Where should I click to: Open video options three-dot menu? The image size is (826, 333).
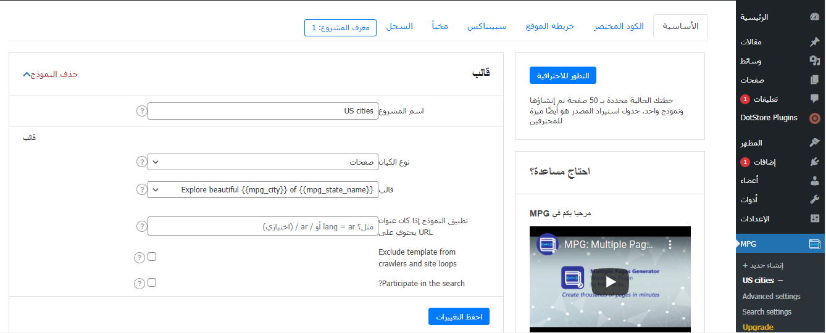tap(670, 245)
